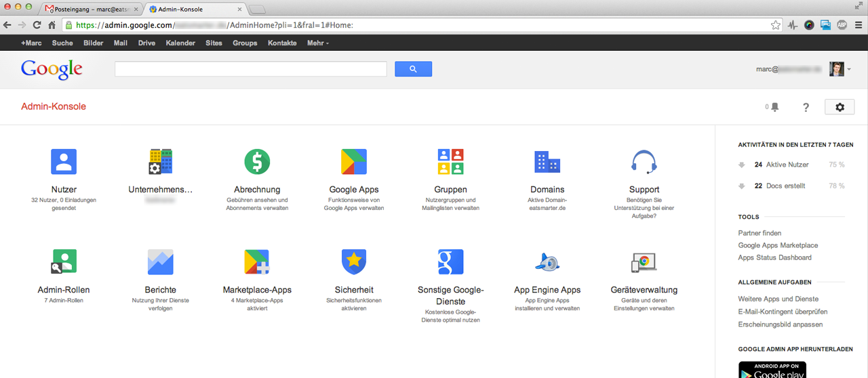Open the Unternehmensprofil building icon
Screen dimensions: 868x378
161,162
